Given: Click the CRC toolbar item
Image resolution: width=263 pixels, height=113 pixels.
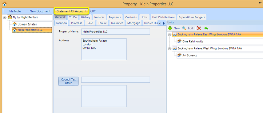Looking at the screenshot, I should (x=93, y=11).
